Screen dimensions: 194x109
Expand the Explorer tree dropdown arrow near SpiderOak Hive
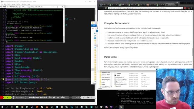click(x=111, y=87)
